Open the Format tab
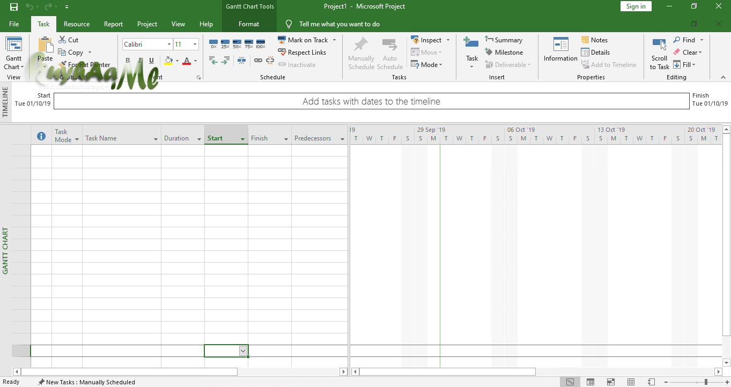This screenshot has height=387, width=731. (249, 24)
